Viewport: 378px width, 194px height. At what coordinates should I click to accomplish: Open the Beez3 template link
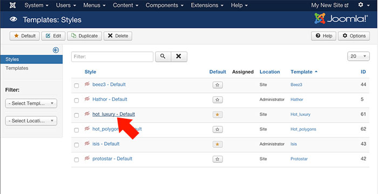click(x=296, y=85)
